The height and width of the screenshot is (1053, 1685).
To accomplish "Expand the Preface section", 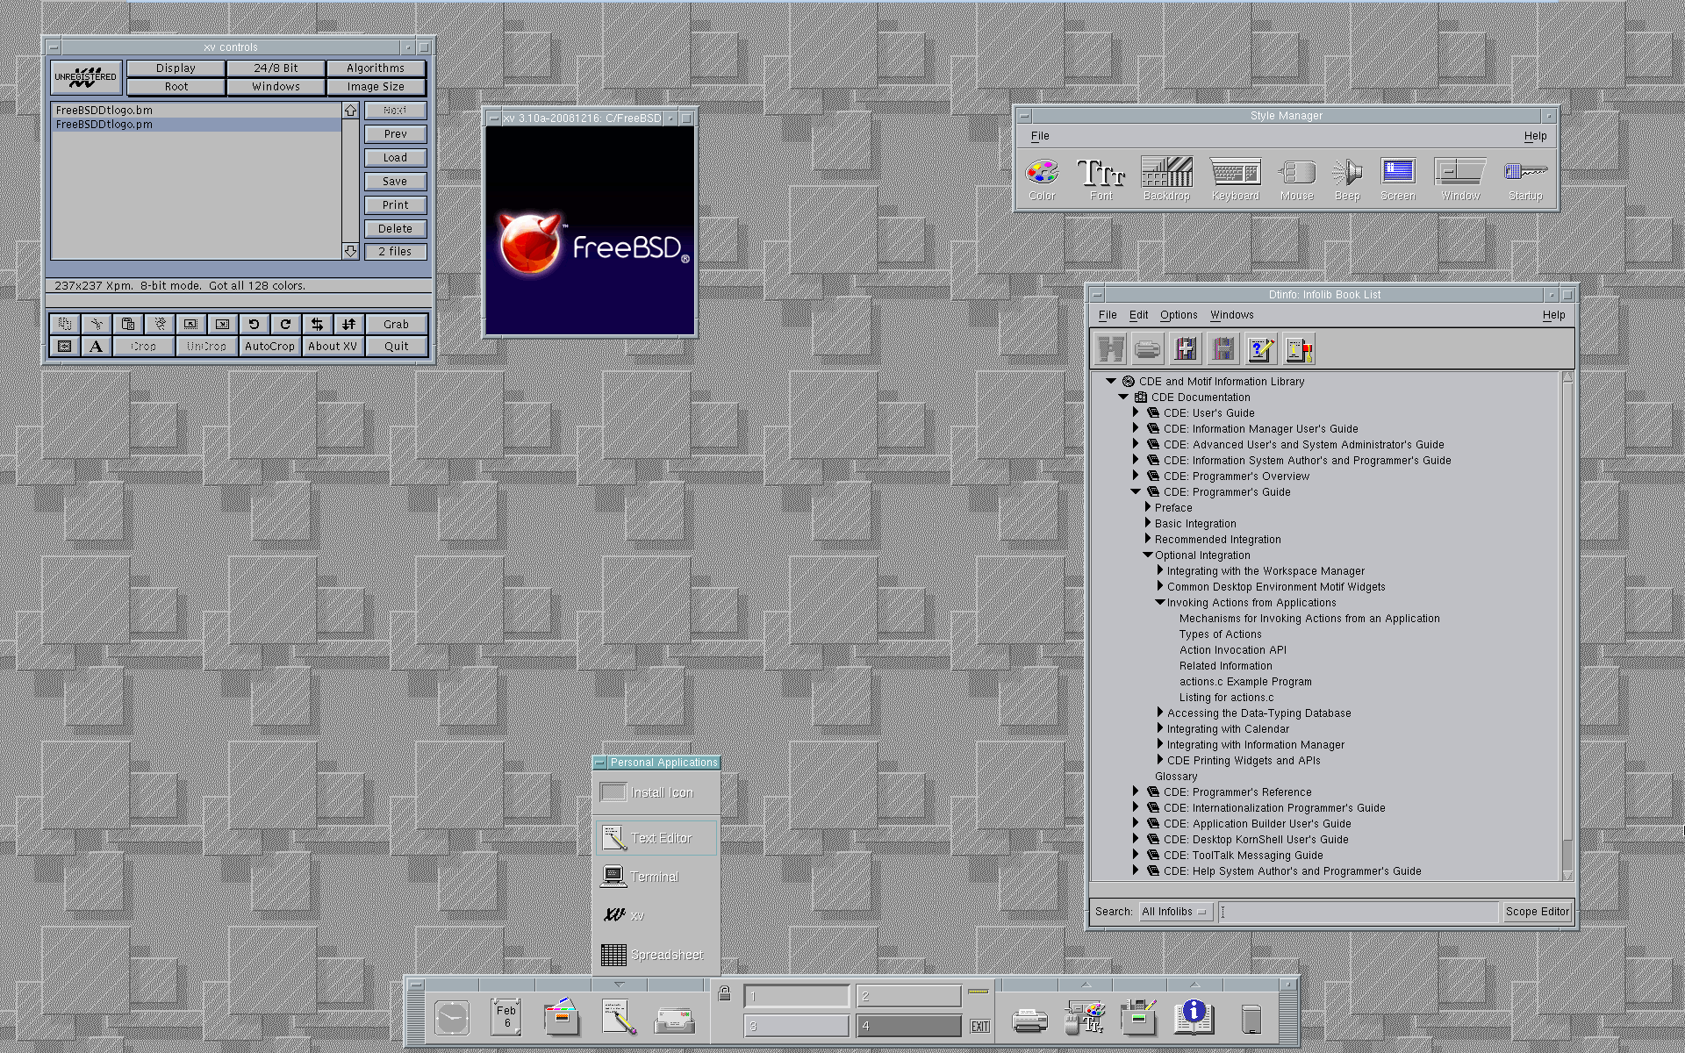I will (1148, 507).
